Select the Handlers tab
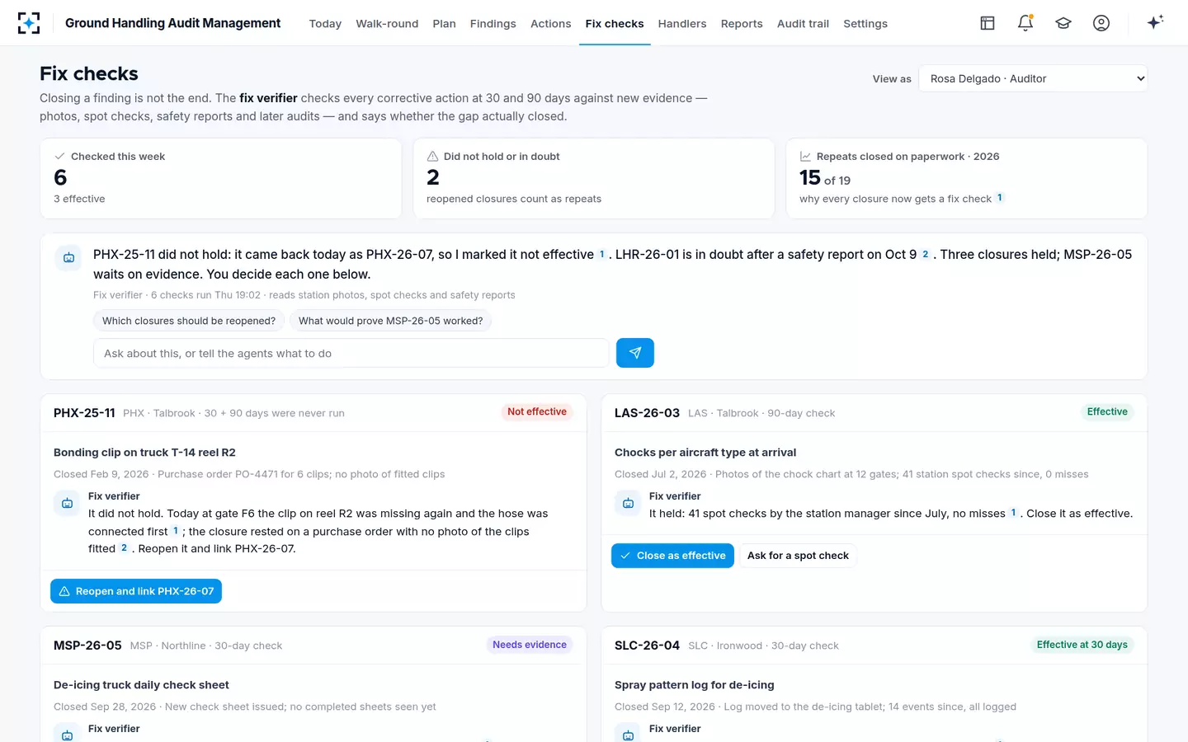The height and width of the screenshot is (742, 1188). [x=682, y=24]
